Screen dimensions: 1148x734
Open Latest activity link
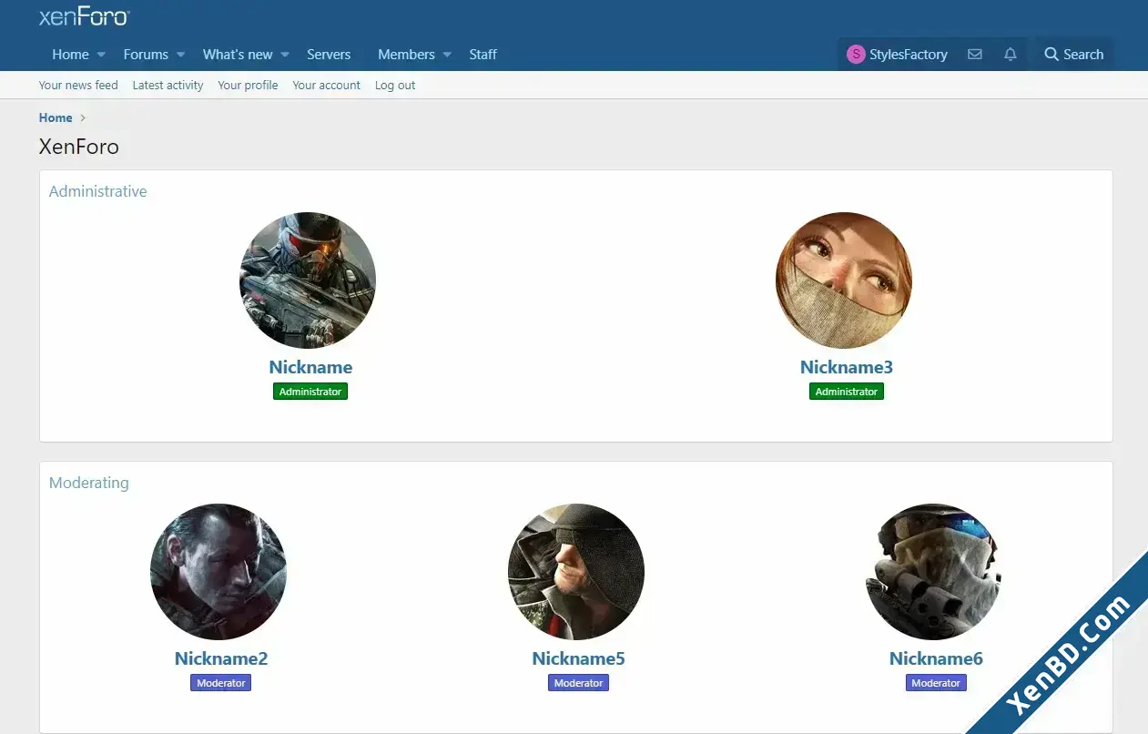(168, 85)
